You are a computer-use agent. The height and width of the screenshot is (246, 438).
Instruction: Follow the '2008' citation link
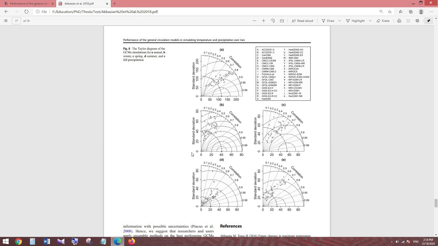127,231
